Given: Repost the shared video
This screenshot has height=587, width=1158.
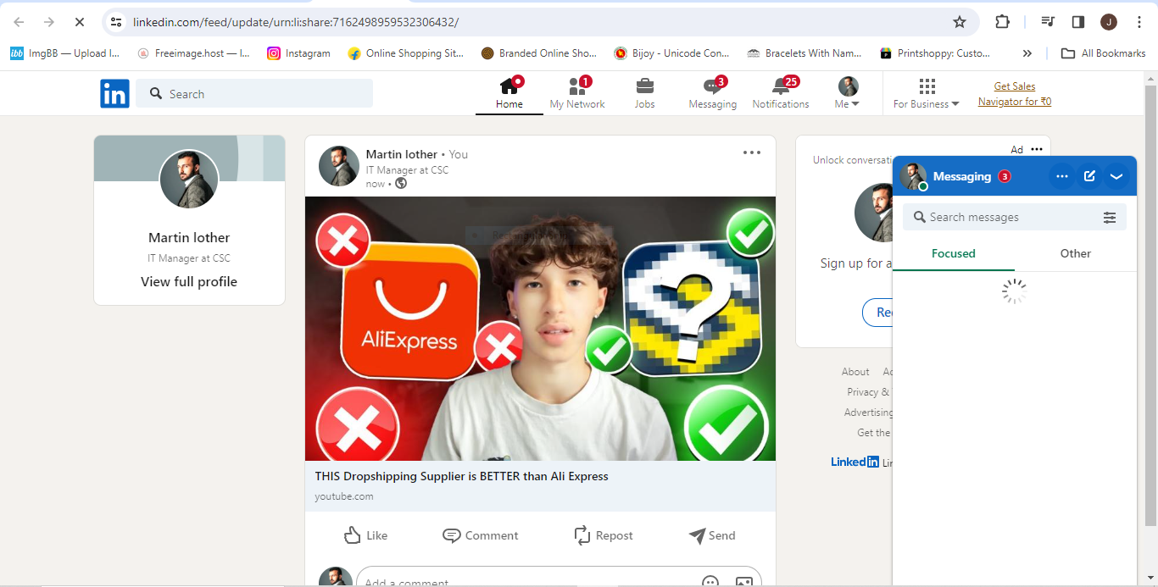Looking at the screenshot, I should click(x=603, y=535).
